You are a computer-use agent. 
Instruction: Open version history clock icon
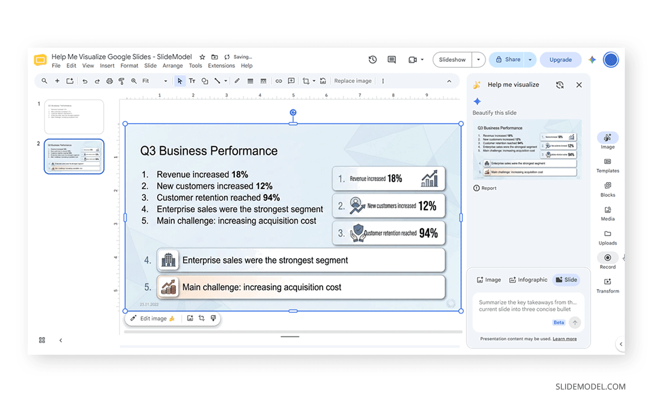point(373,60)
